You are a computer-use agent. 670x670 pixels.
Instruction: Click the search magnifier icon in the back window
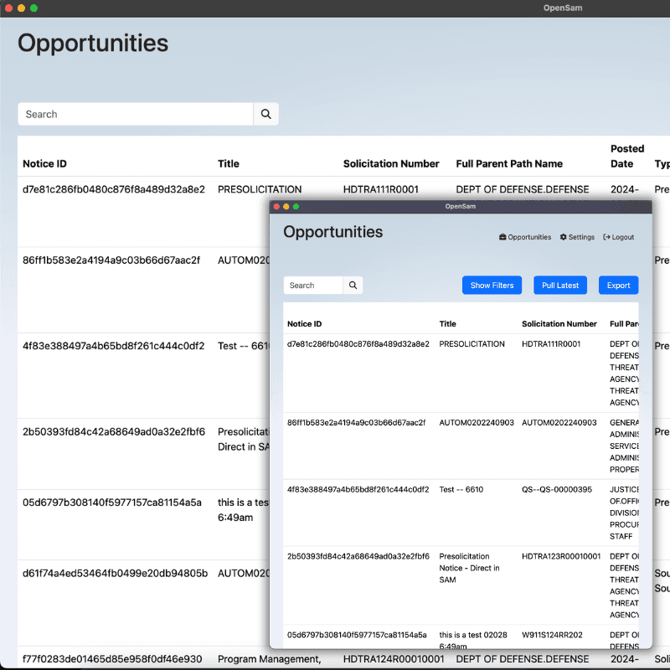coord(265,114)
